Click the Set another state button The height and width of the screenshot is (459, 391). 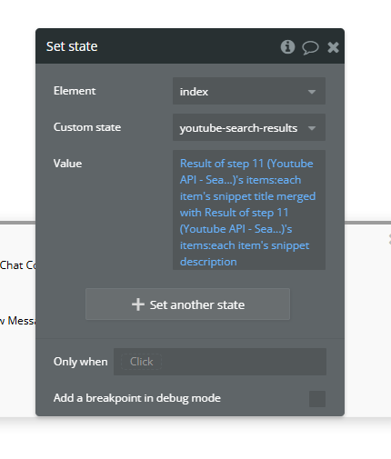[187, 304]
